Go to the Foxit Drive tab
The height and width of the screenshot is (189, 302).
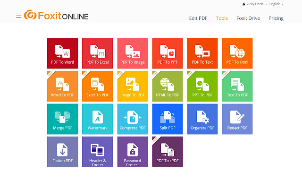click(x=248, y=18)
